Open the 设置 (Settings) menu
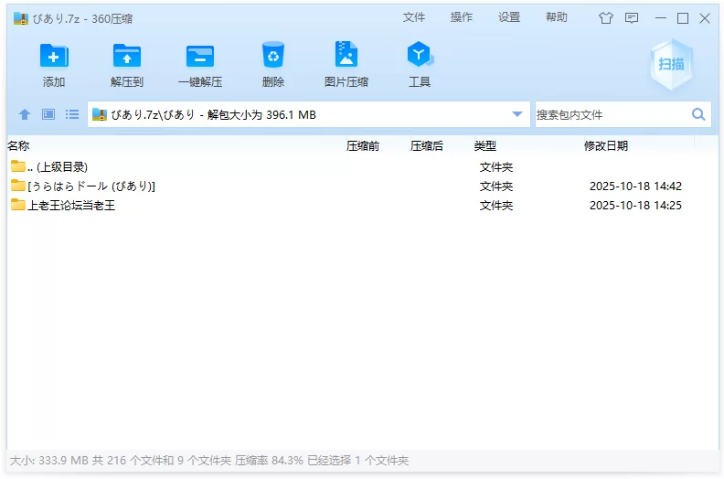 (x=509, y=17)
